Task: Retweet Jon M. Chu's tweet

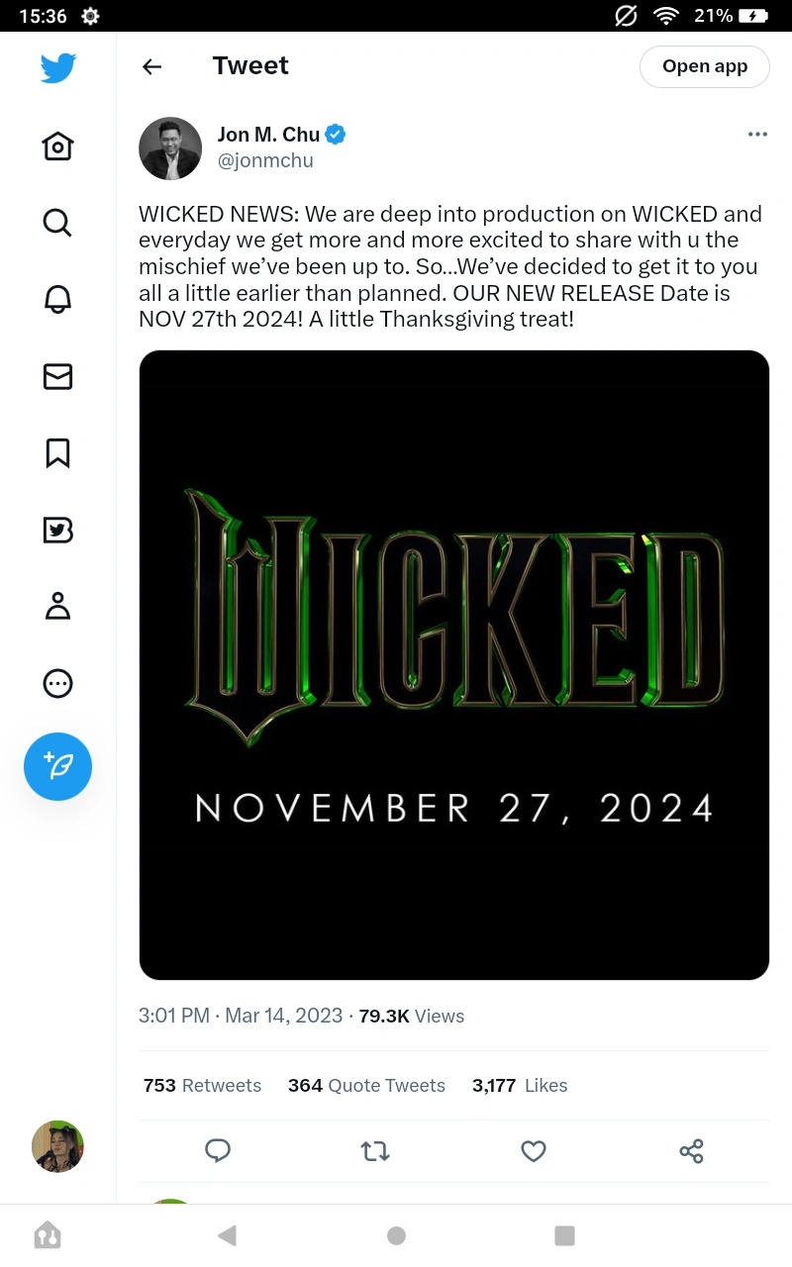Action: 375,1151
